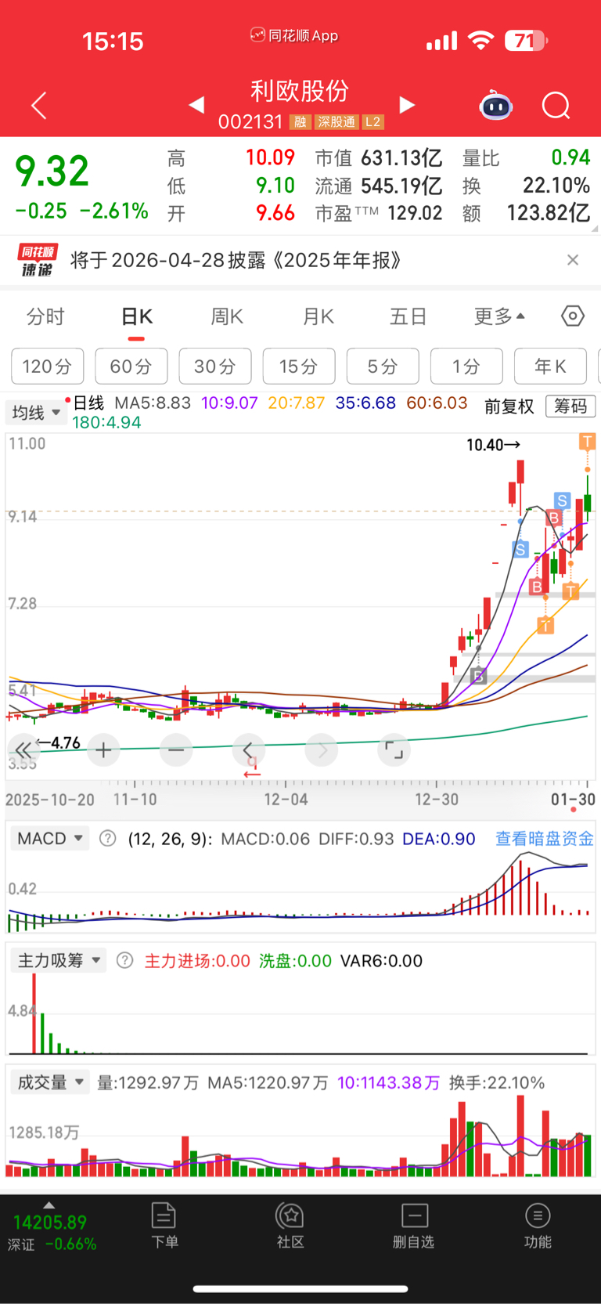Open 查看暗盘资金 link
601x1304 pixels.
click(545, 839)
